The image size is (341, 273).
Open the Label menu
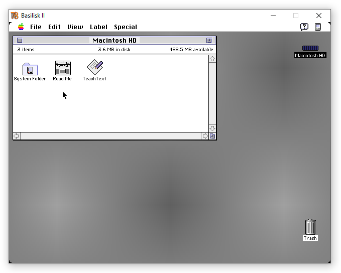pos(98,27)
